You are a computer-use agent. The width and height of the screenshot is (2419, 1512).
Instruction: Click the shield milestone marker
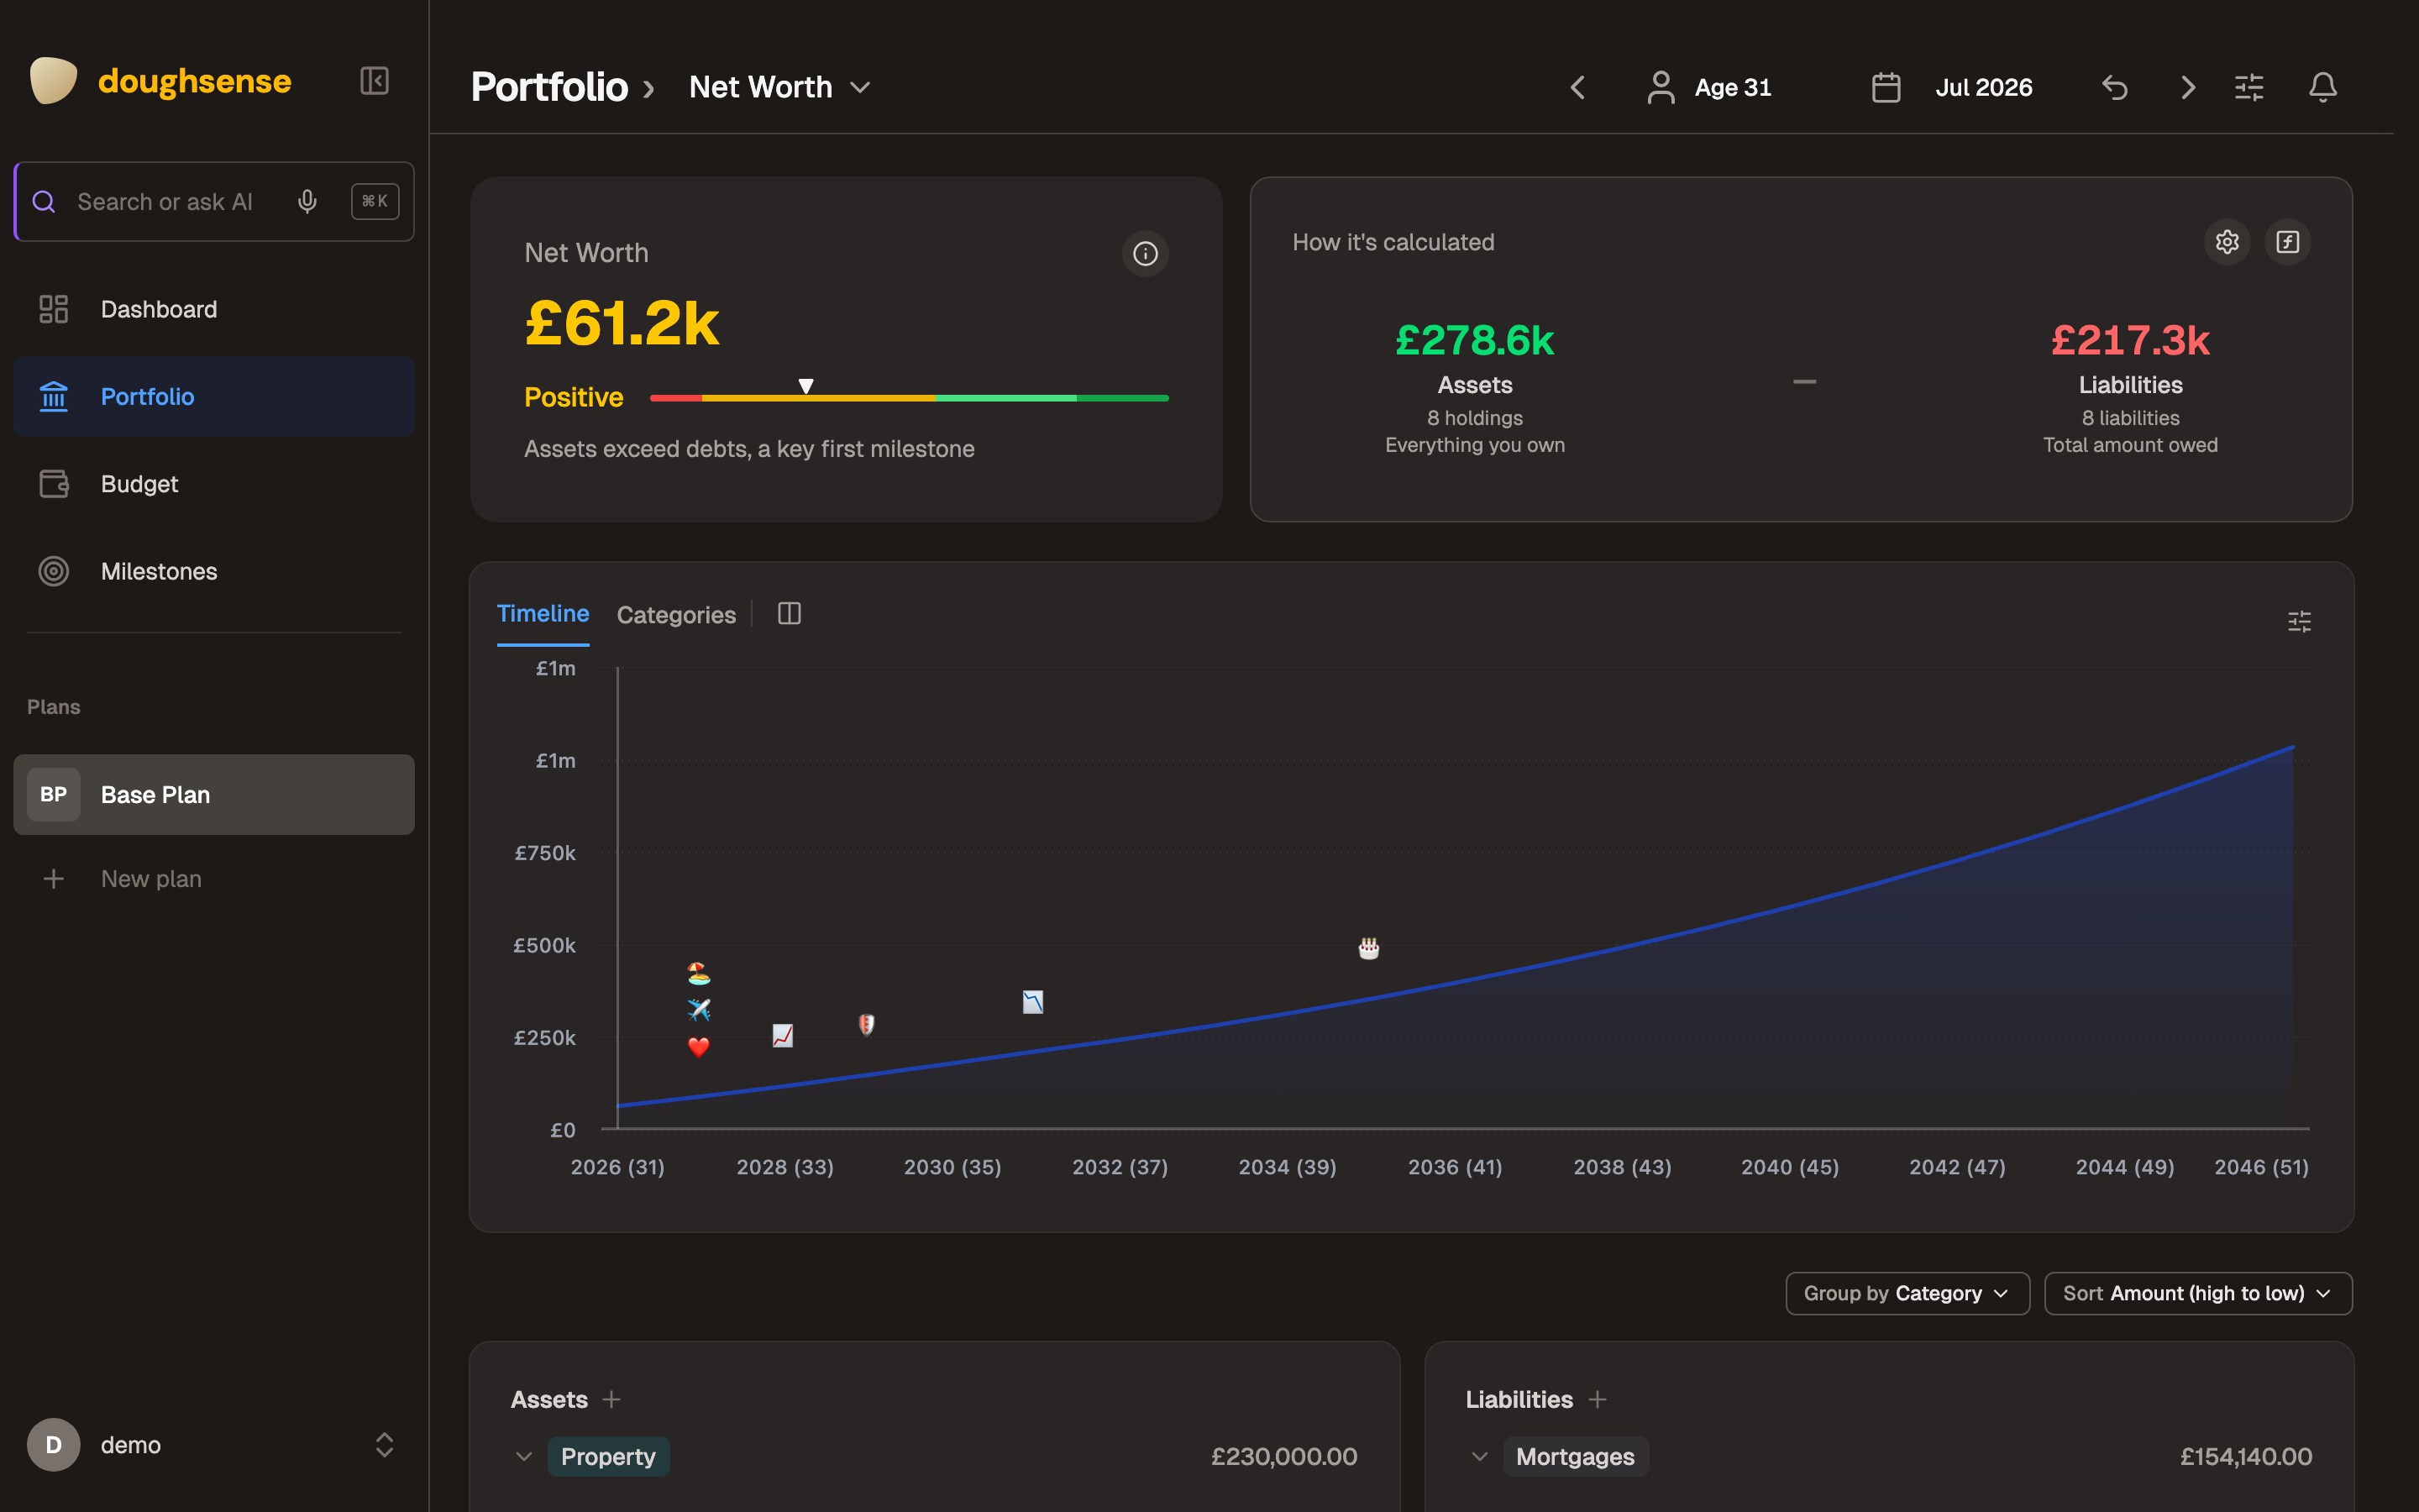coord(866,1025)
